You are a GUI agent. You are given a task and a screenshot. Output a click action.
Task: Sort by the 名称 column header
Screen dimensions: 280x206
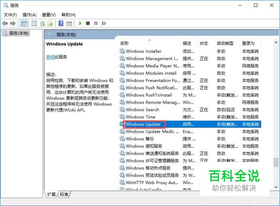coord(125,43)
